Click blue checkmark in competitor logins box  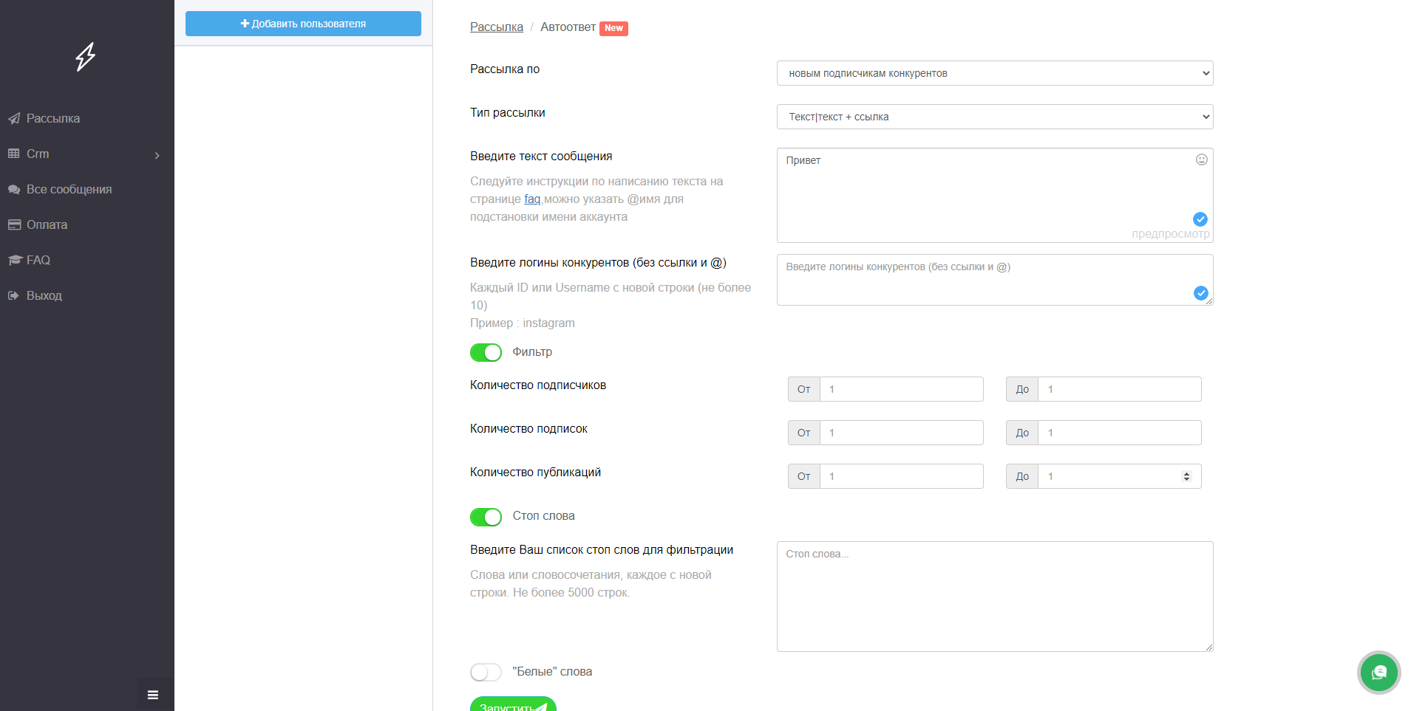[1201, 293]
